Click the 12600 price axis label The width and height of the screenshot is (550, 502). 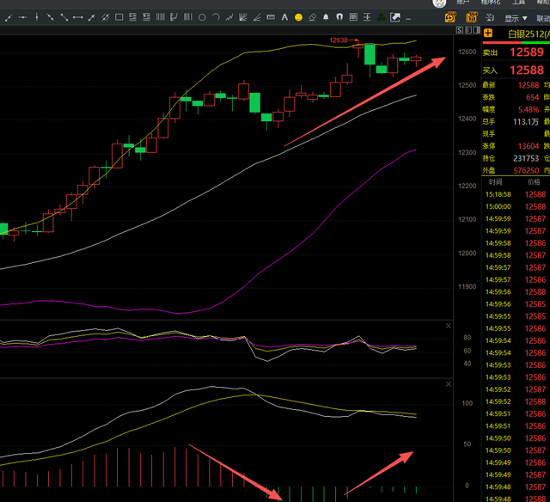tap(467, 52)
